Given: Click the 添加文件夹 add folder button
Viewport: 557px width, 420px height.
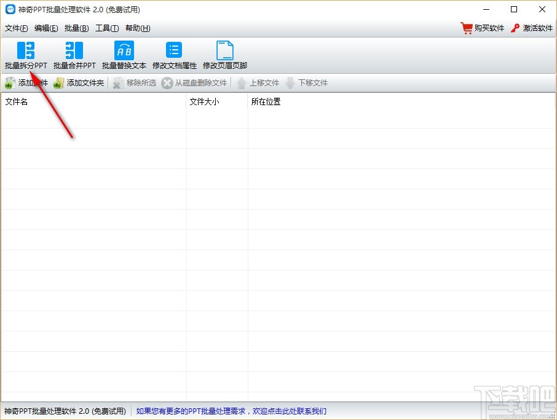Looking at the screenshot, I should (x=79, y=83).
